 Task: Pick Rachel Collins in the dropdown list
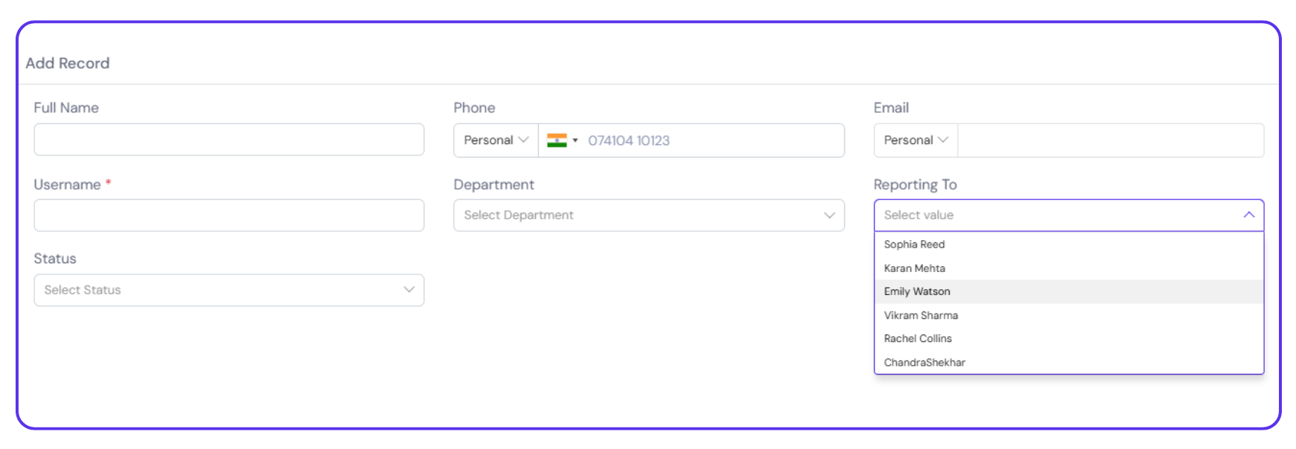point(918,338)
